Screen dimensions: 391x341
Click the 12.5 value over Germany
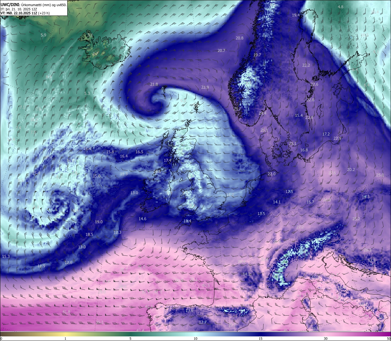click(289, 191)
